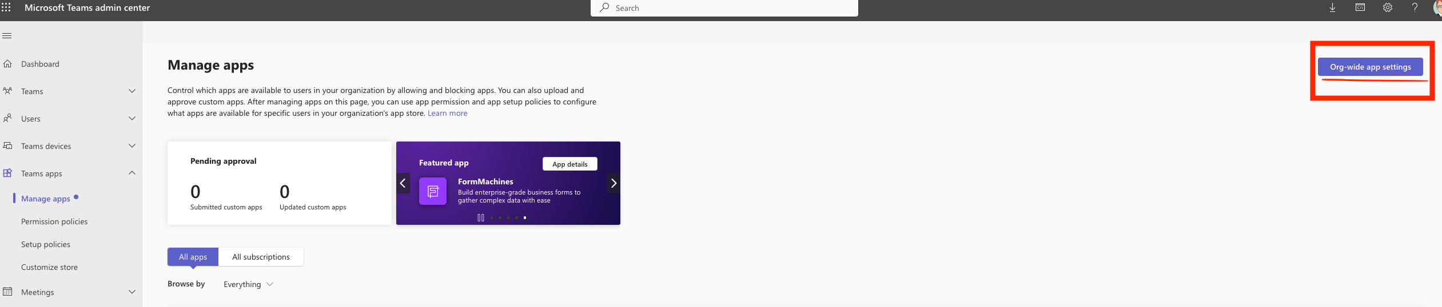The image size is (1442, 307).
Task: Open Customize store
Action: pos(49,267)
